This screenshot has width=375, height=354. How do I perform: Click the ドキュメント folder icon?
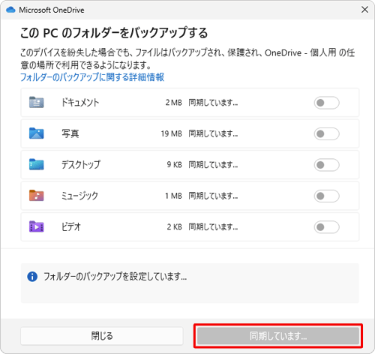click(37, 102)
